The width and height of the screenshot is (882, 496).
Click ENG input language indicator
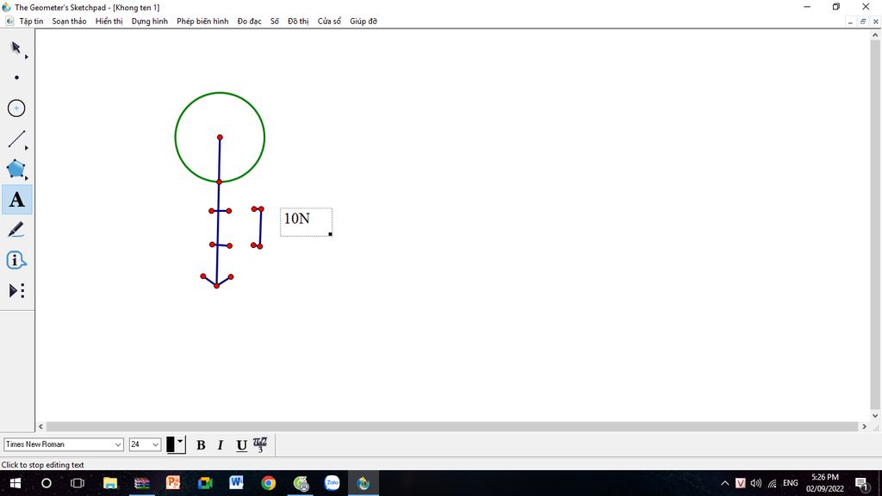click(x=791, y=483)
